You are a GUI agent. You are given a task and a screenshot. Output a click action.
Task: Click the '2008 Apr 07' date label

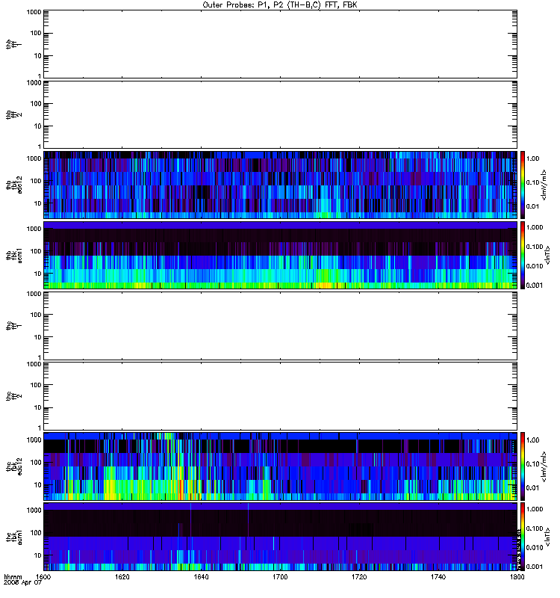tap(22, 583)
